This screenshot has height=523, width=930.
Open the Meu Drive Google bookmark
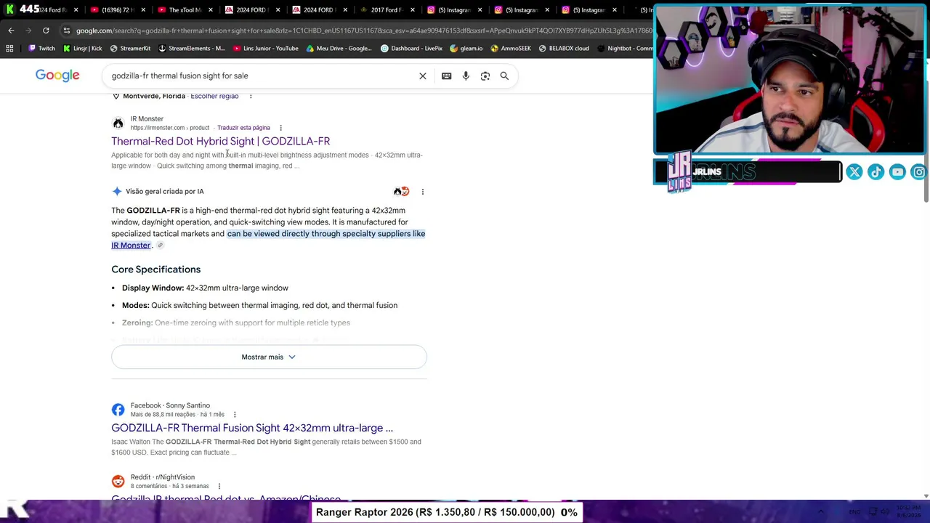pyautogui.click(x=339, y=49)
